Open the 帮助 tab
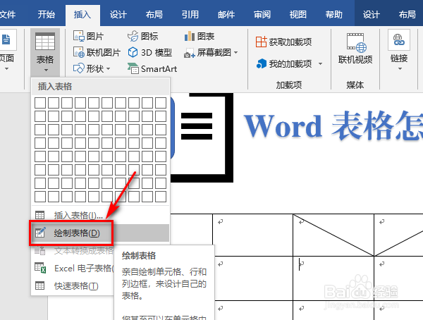 334,14
